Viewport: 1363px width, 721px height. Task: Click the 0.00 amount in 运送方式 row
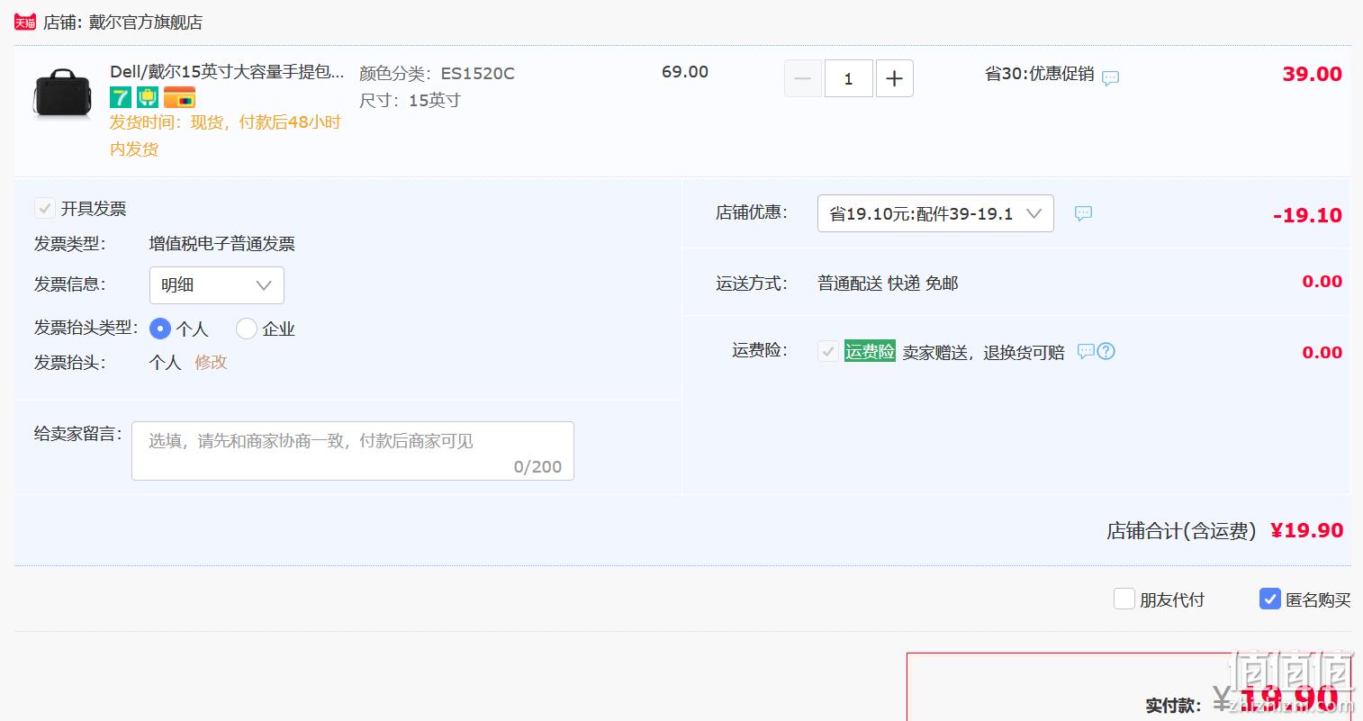[1322, 282]
